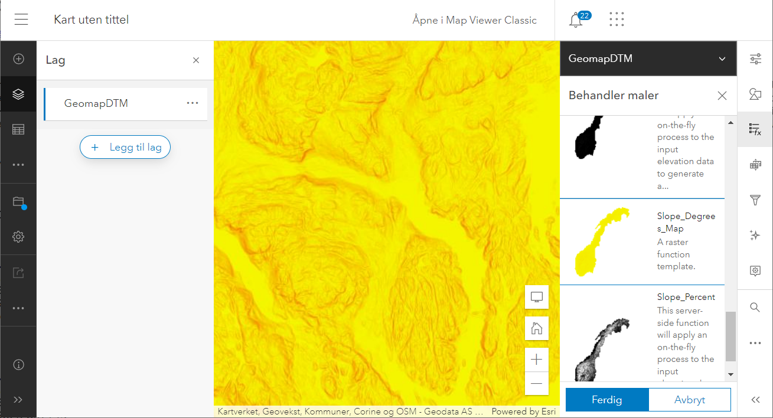Open the hamburger main menu

(21, 19)
